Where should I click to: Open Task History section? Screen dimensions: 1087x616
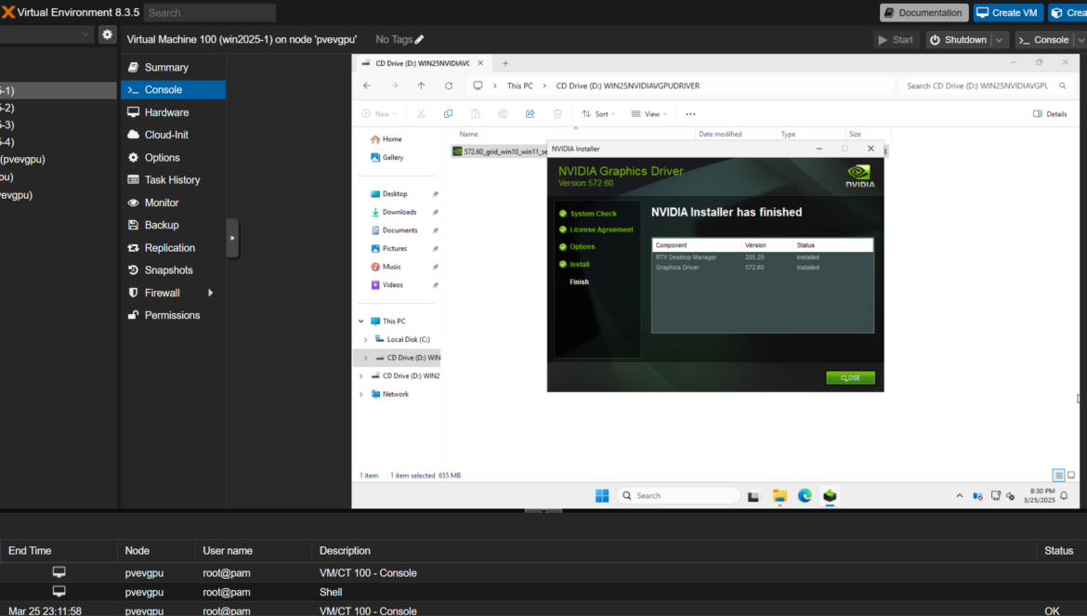coord(173,179)
